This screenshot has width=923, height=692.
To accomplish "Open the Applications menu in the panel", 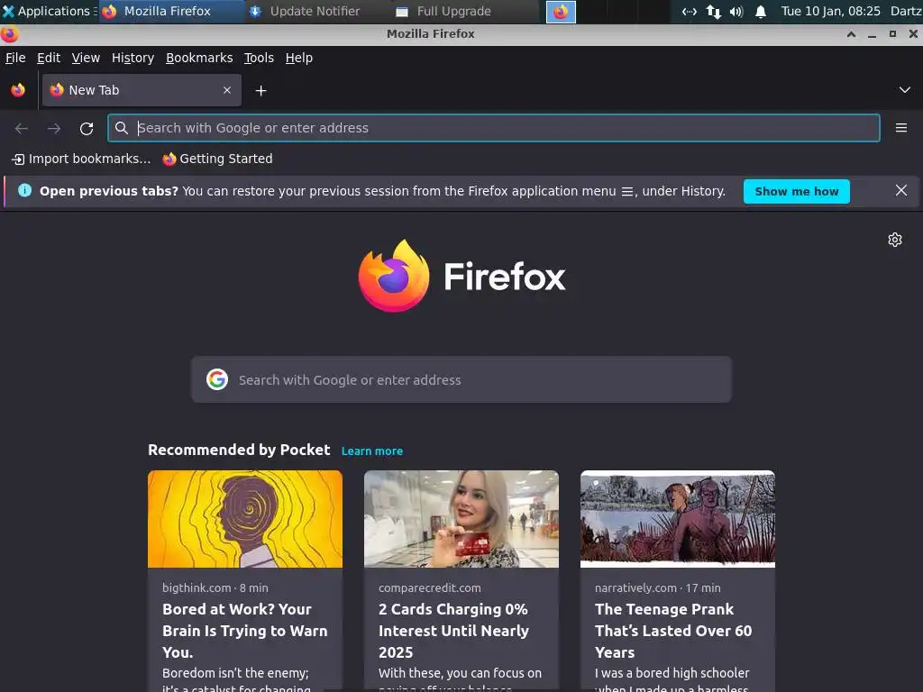I will click(50, 11).
